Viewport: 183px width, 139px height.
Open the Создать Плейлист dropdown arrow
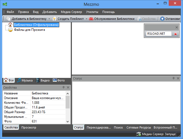86,19
